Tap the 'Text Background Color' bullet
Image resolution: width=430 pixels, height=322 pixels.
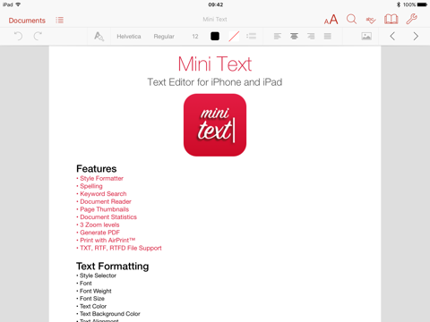(x=108, y=314)
